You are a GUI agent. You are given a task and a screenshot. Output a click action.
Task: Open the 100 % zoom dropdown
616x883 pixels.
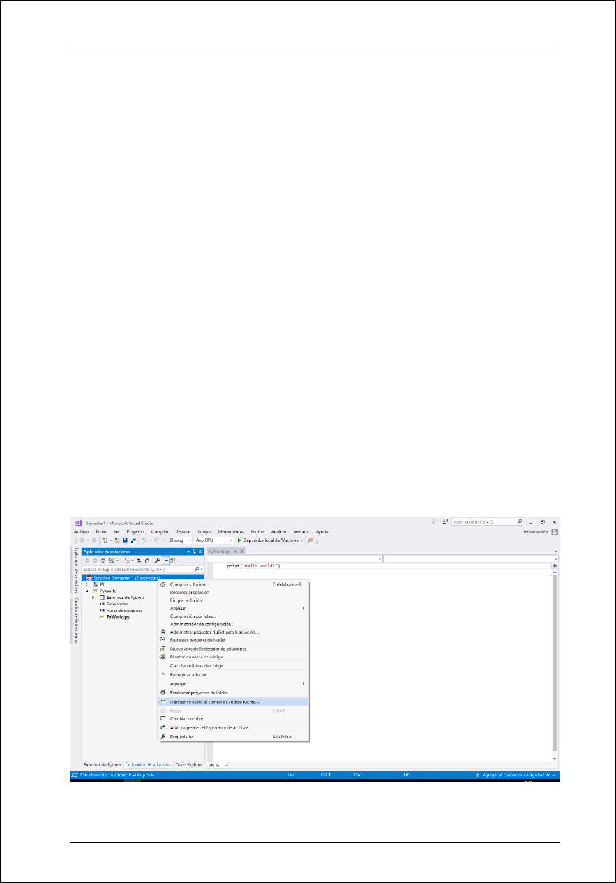pos(226,765)
